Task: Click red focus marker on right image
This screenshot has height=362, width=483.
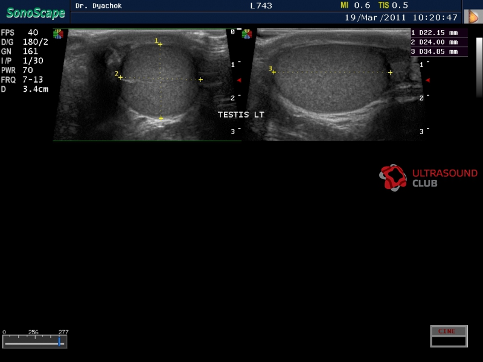Action: point(427,80)
